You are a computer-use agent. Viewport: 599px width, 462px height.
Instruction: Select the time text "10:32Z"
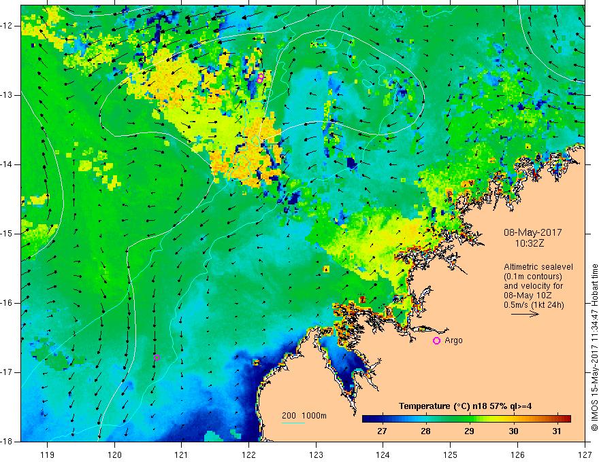click(529, 243)
